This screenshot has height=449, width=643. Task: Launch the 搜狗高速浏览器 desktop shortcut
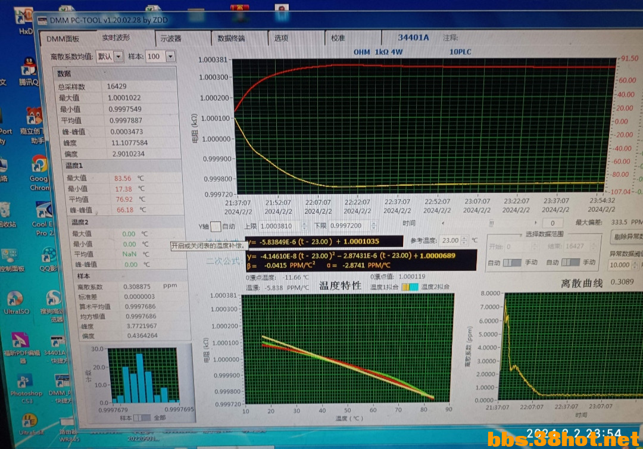[52, 306]
